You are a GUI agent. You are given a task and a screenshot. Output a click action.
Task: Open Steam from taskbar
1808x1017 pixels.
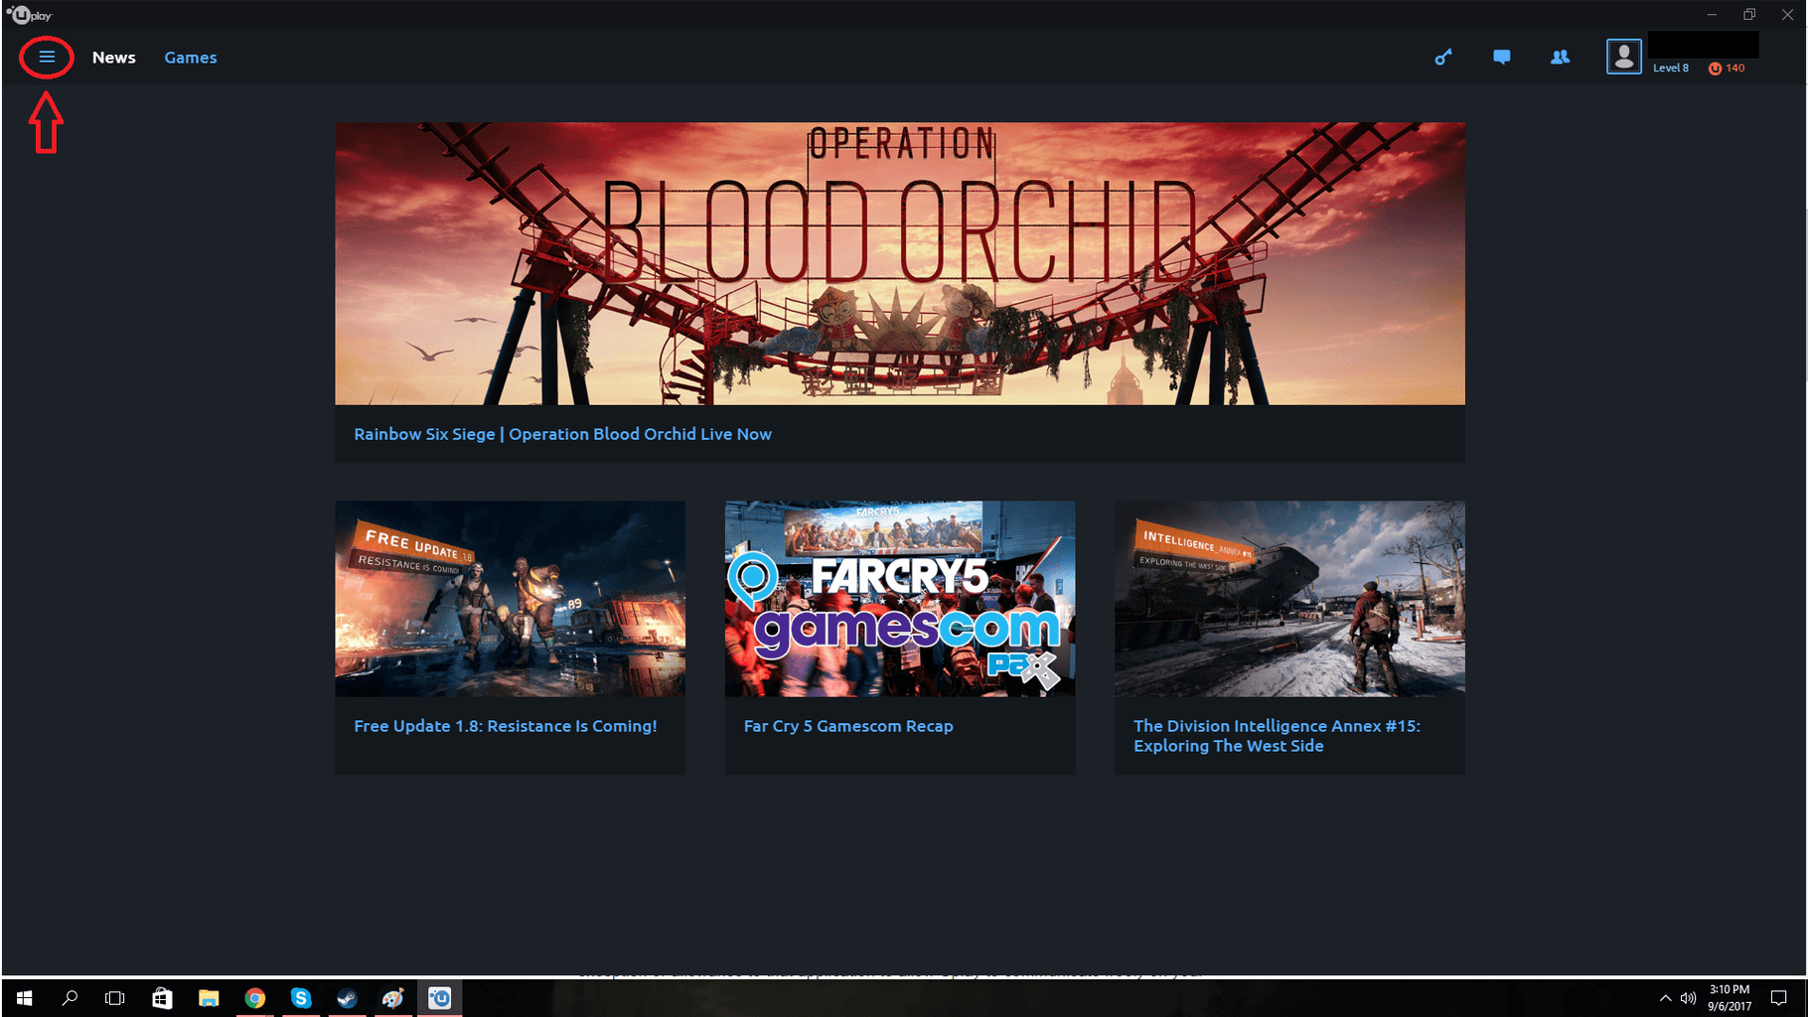tap(347, 998)
